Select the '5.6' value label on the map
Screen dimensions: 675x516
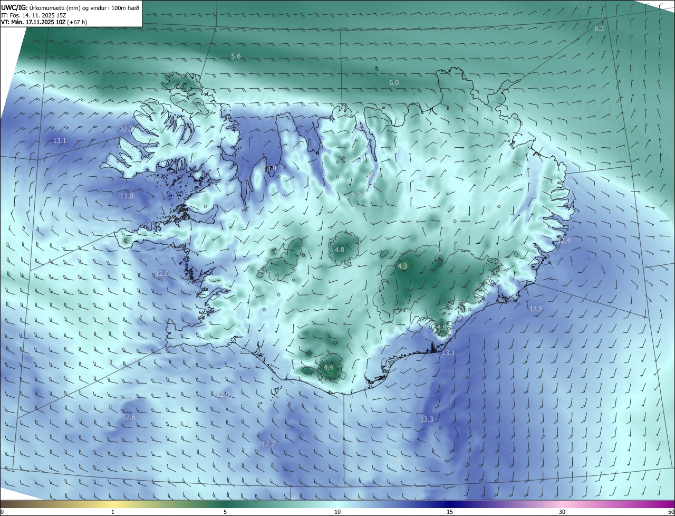coord(236,56)
